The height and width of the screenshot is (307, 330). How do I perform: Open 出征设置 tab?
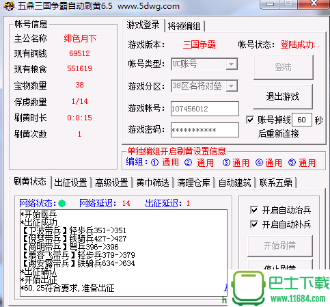(70, 183)
